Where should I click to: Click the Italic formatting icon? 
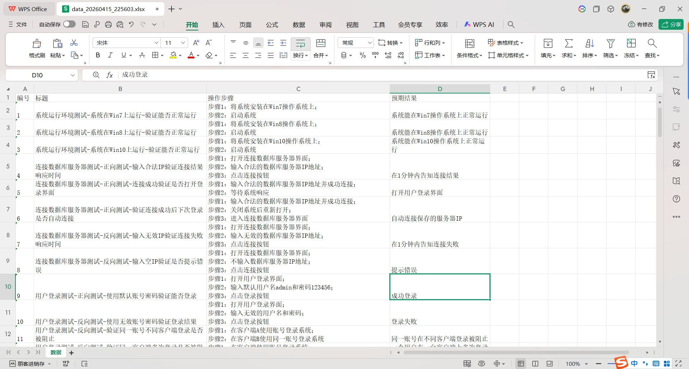point(110,55)
